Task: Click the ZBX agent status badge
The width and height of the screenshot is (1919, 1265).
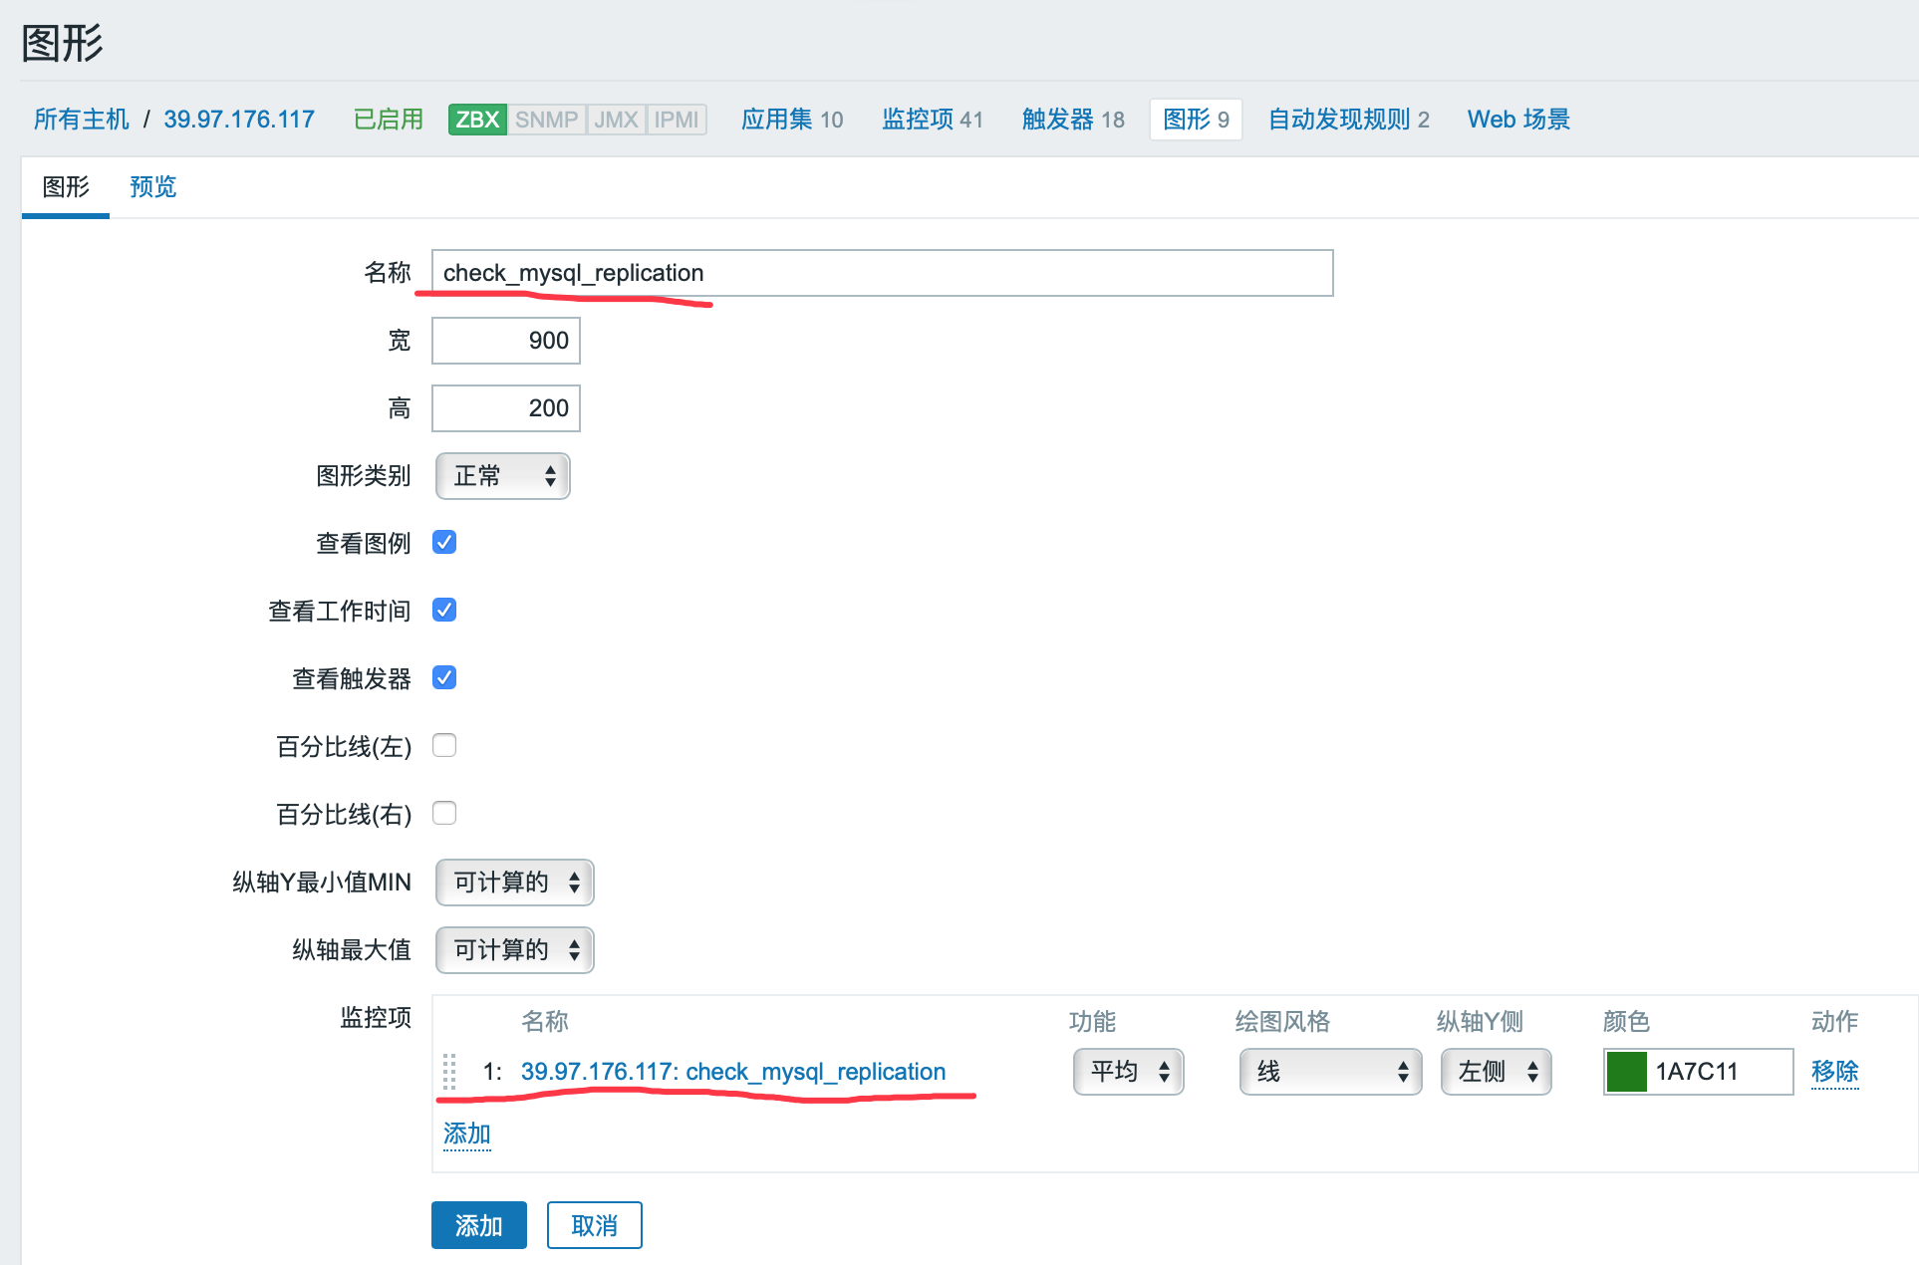Action: pos(477,120)
